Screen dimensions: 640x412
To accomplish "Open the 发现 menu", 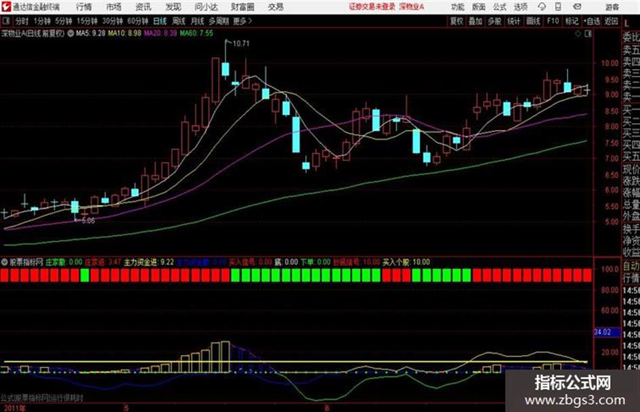I will tap(173, 7).
